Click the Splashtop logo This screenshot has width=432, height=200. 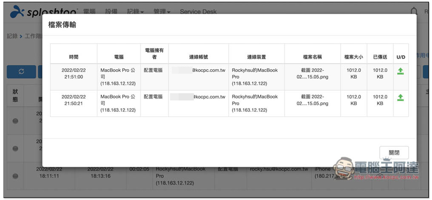44,12
